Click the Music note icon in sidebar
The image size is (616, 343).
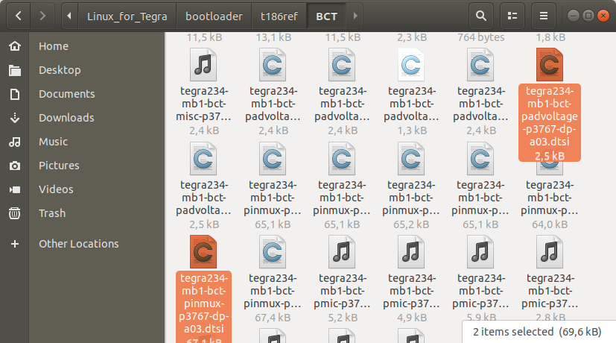coord(15,142)
